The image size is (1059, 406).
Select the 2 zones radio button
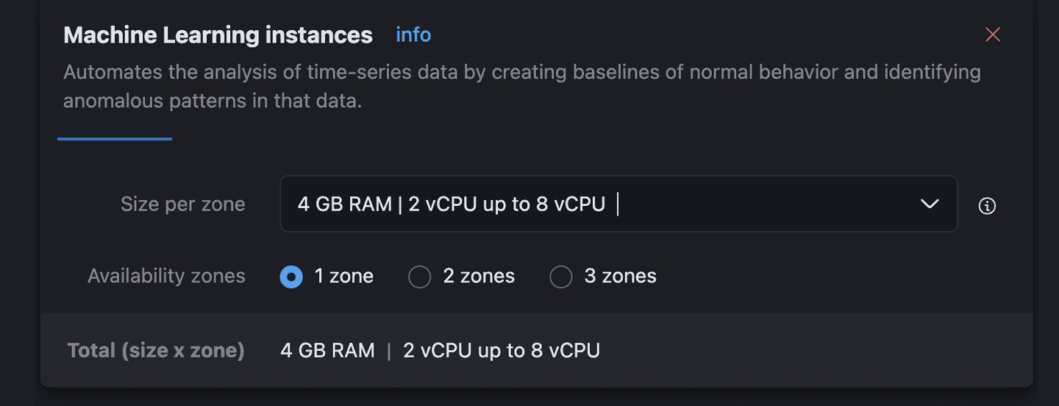pyautogui.click(x=419, y=277)
